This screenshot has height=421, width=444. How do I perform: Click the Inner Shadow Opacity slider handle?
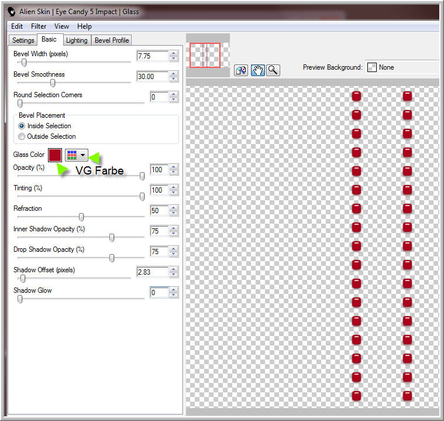click(x=112, y=237)
